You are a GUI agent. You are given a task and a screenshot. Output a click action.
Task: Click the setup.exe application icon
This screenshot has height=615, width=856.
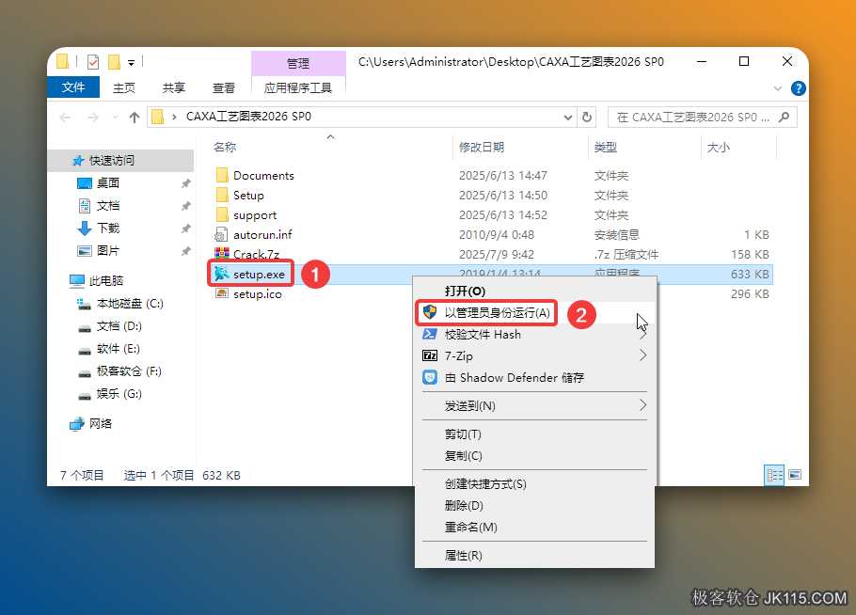[x=221, y=274]
